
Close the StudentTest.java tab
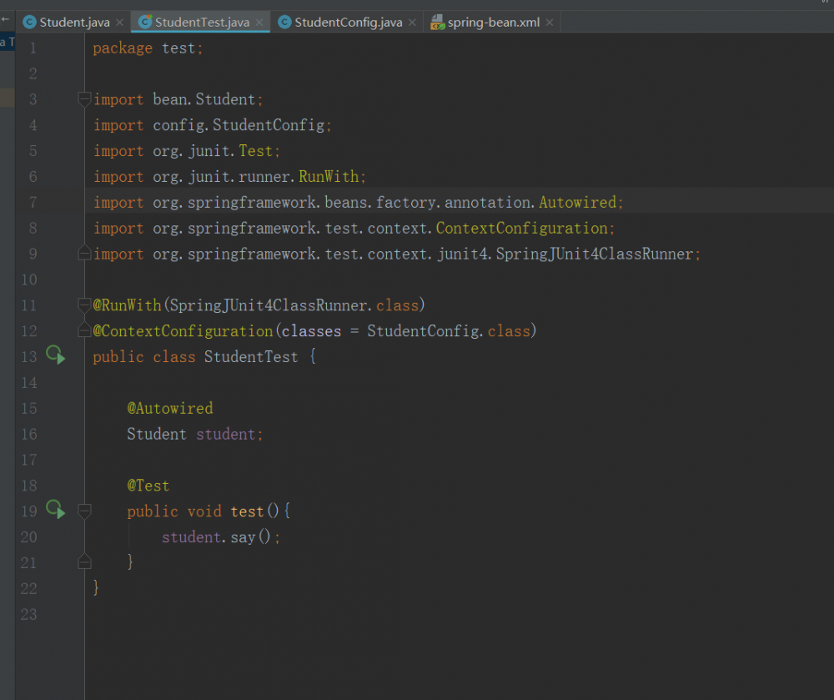(260, 23)
